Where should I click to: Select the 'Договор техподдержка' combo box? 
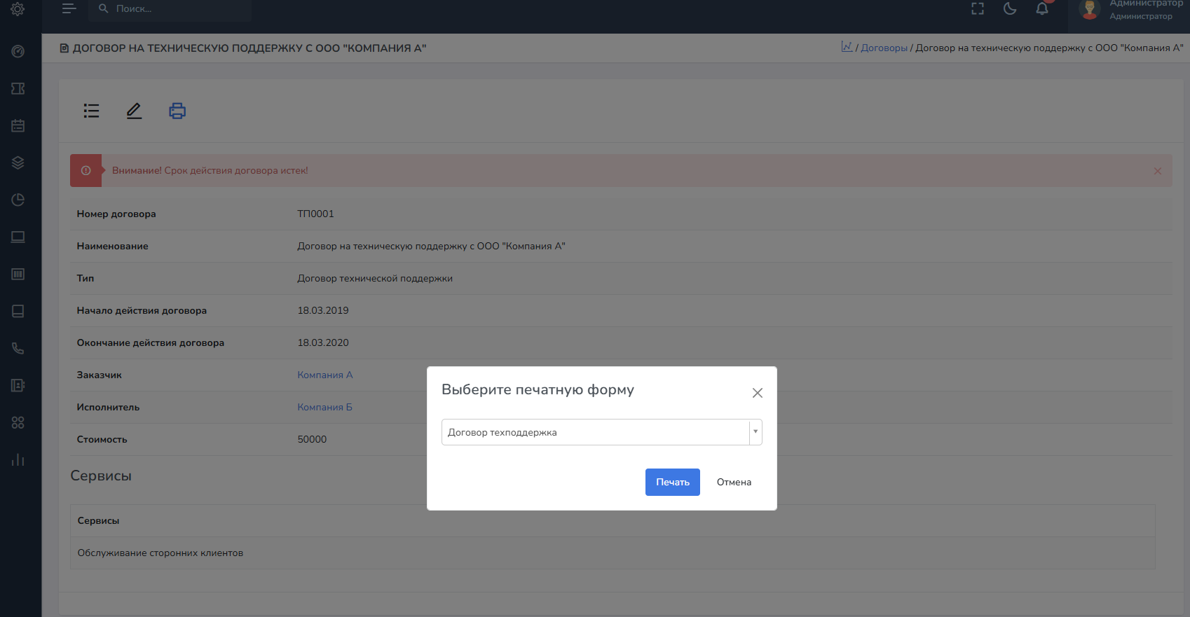595,432
